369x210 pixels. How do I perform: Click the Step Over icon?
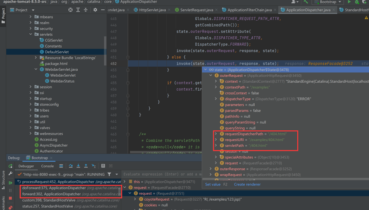point(70,166)
